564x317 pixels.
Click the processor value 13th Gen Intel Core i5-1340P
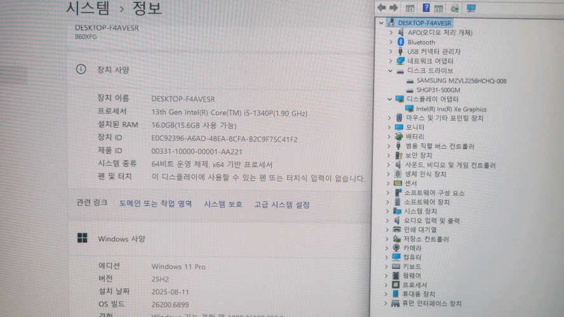tap(229, 112)
